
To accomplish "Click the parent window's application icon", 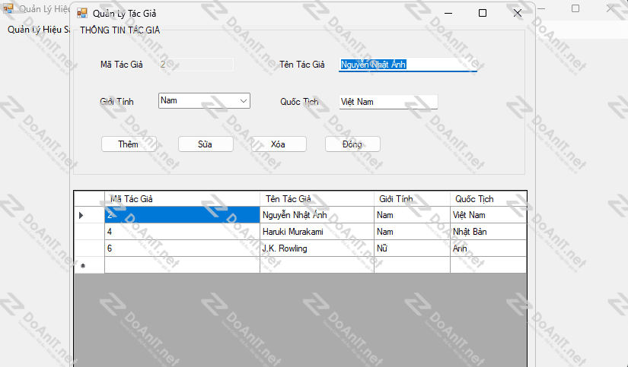I will tap(8, 9).
